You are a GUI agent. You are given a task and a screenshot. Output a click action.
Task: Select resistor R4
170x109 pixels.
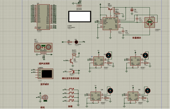pos(144,98)
